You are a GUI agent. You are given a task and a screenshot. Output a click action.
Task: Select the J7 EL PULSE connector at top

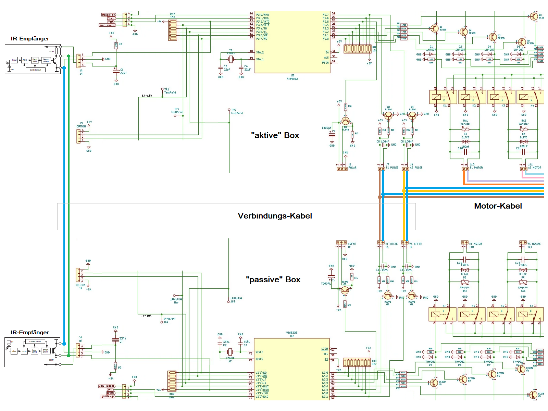(381, 169)
